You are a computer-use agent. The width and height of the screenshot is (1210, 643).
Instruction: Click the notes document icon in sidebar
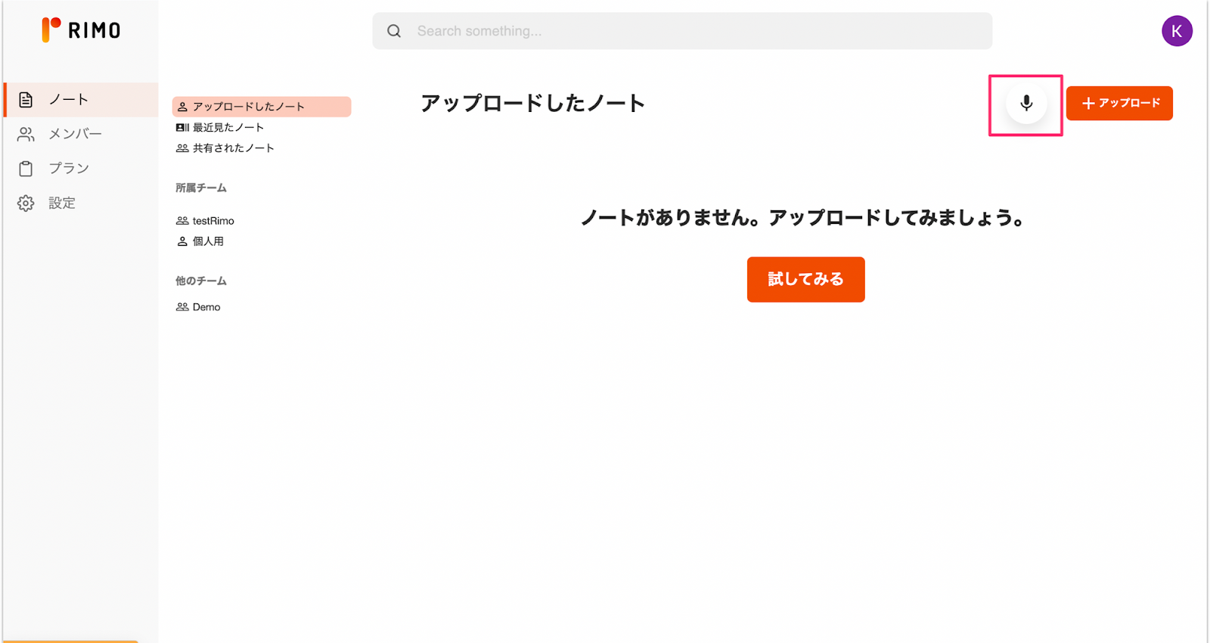click(x=26, y=100)
